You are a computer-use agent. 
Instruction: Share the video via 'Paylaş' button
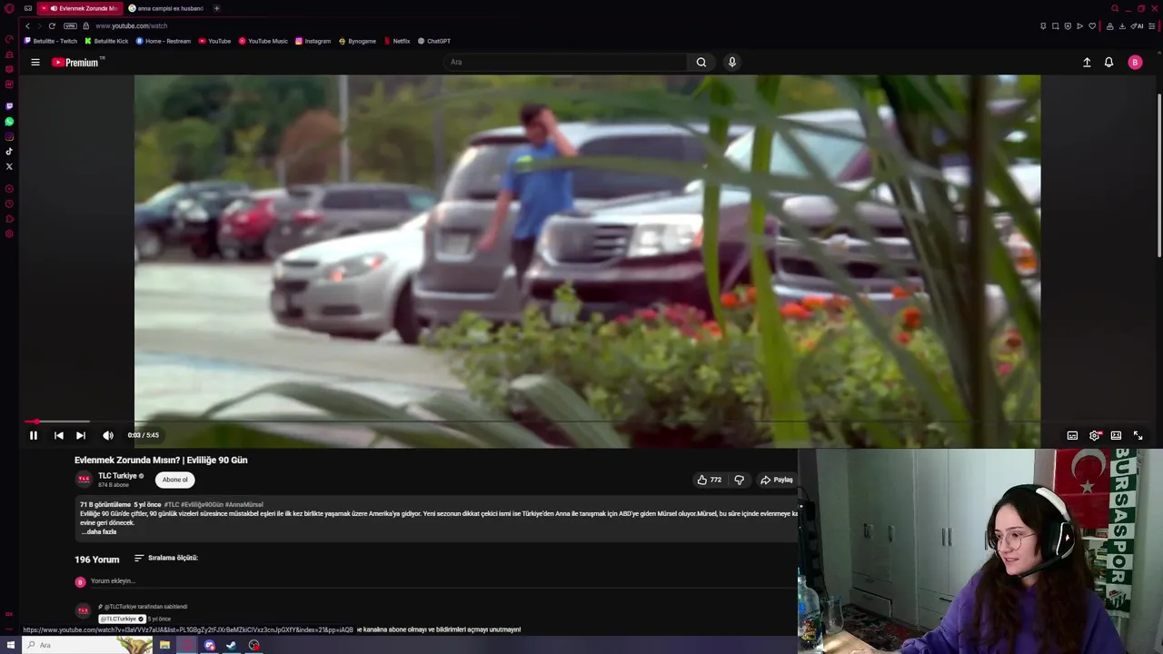[777, 480]
